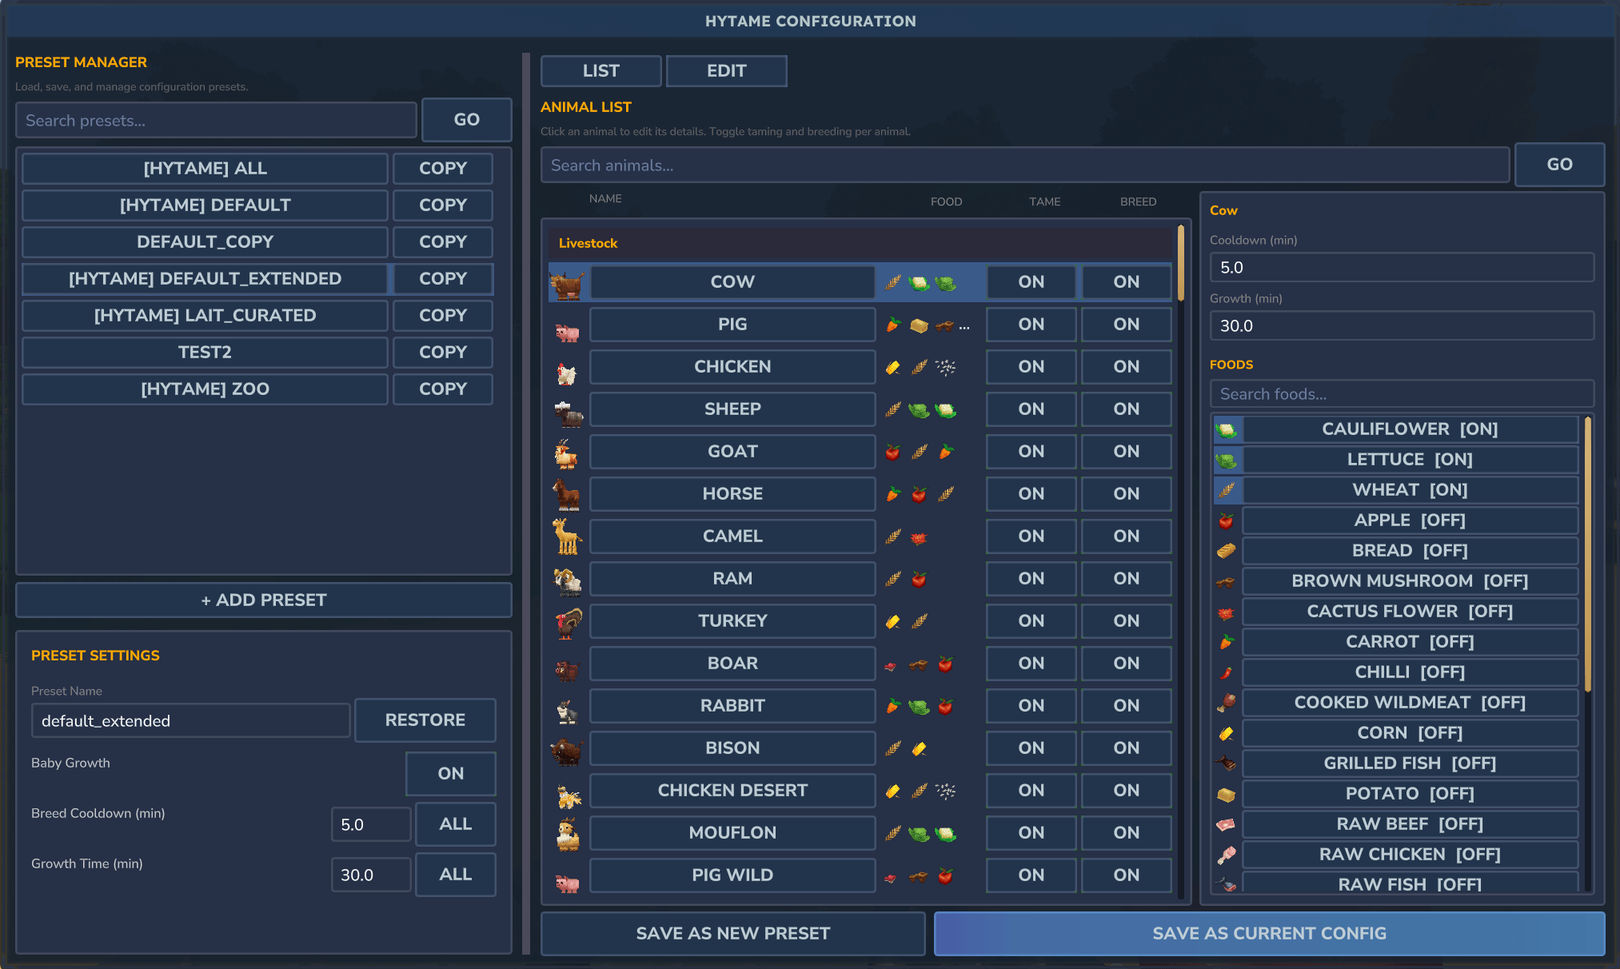Switch to the EDIT tab
The height and width of the screenshot is (969, 1620).
(x=726, y=71)
